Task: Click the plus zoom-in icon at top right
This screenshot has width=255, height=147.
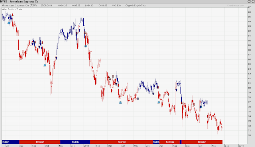Action: 253,2
